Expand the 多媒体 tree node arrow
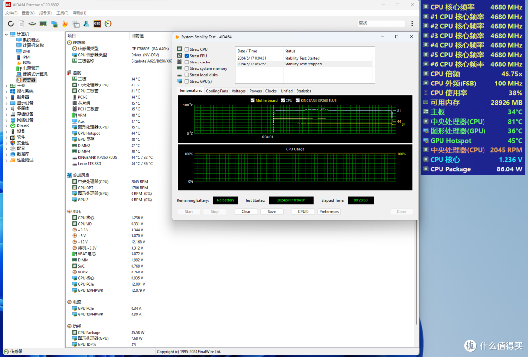 coord(6,109)
